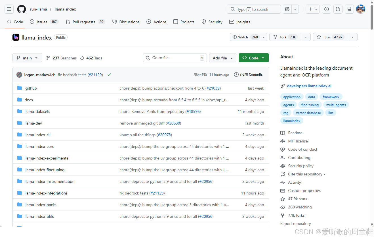Open the Add file dropdown
The height and width of the screenshot is (238, 374).
point(223,58)
